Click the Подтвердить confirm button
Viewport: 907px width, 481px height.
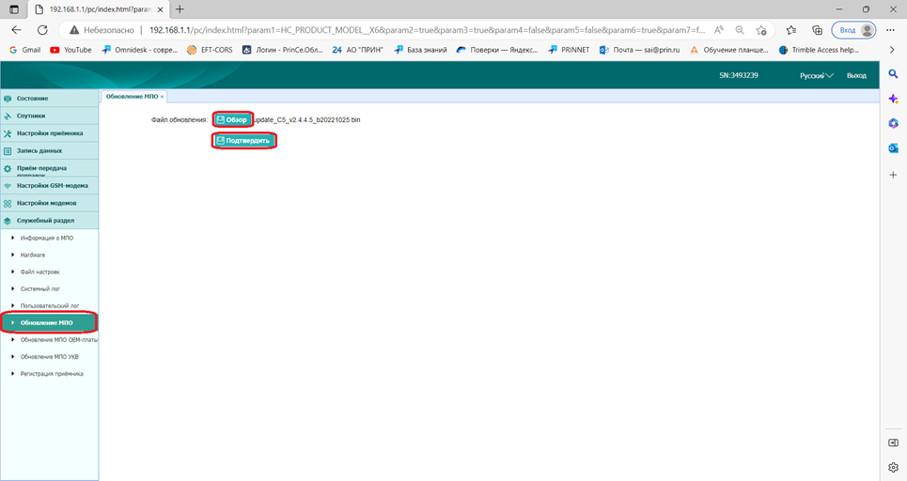[x=243, y=141]
